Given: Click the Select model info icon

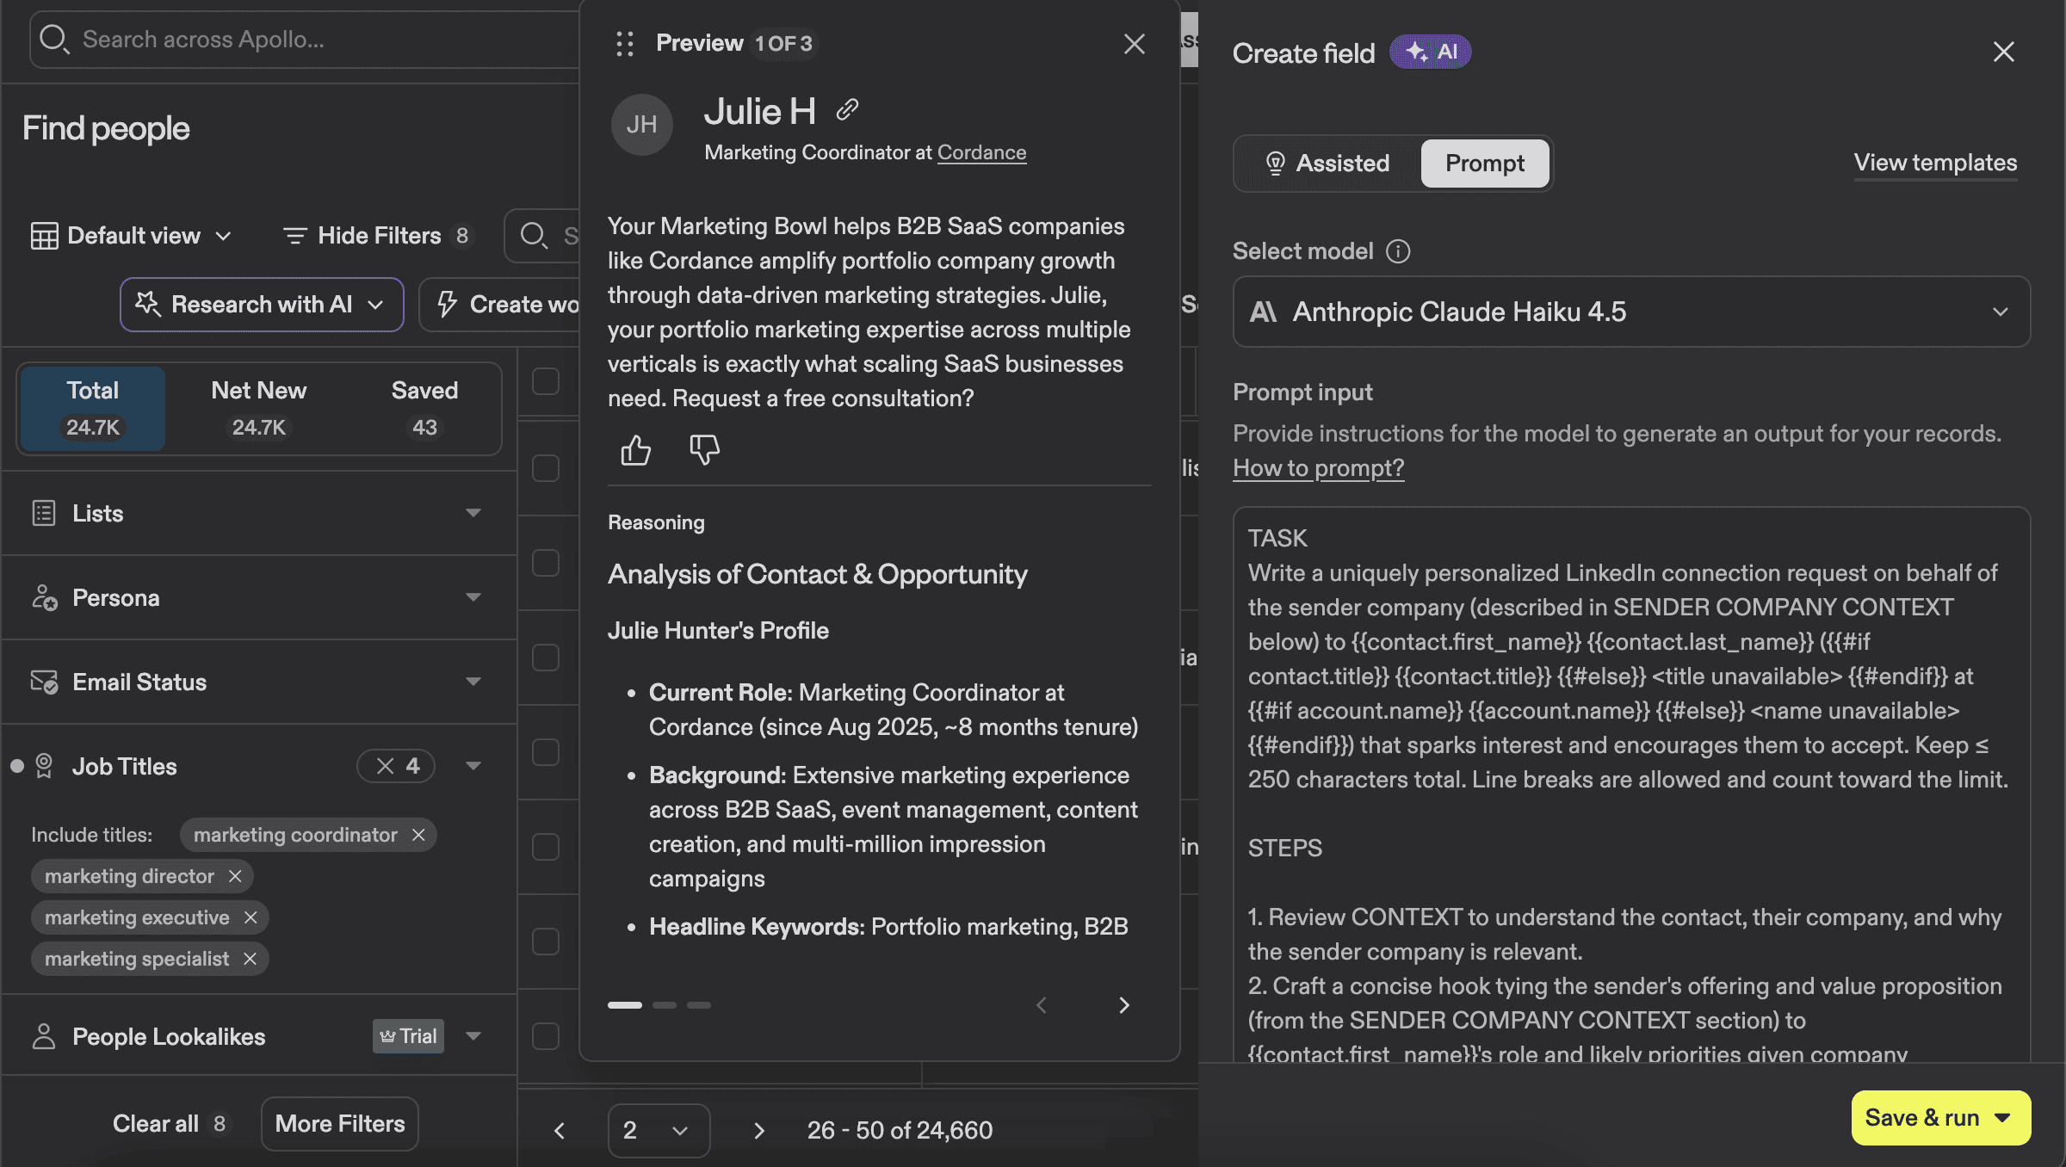Looking at the screenshot, I should (x=1398, y=251).
